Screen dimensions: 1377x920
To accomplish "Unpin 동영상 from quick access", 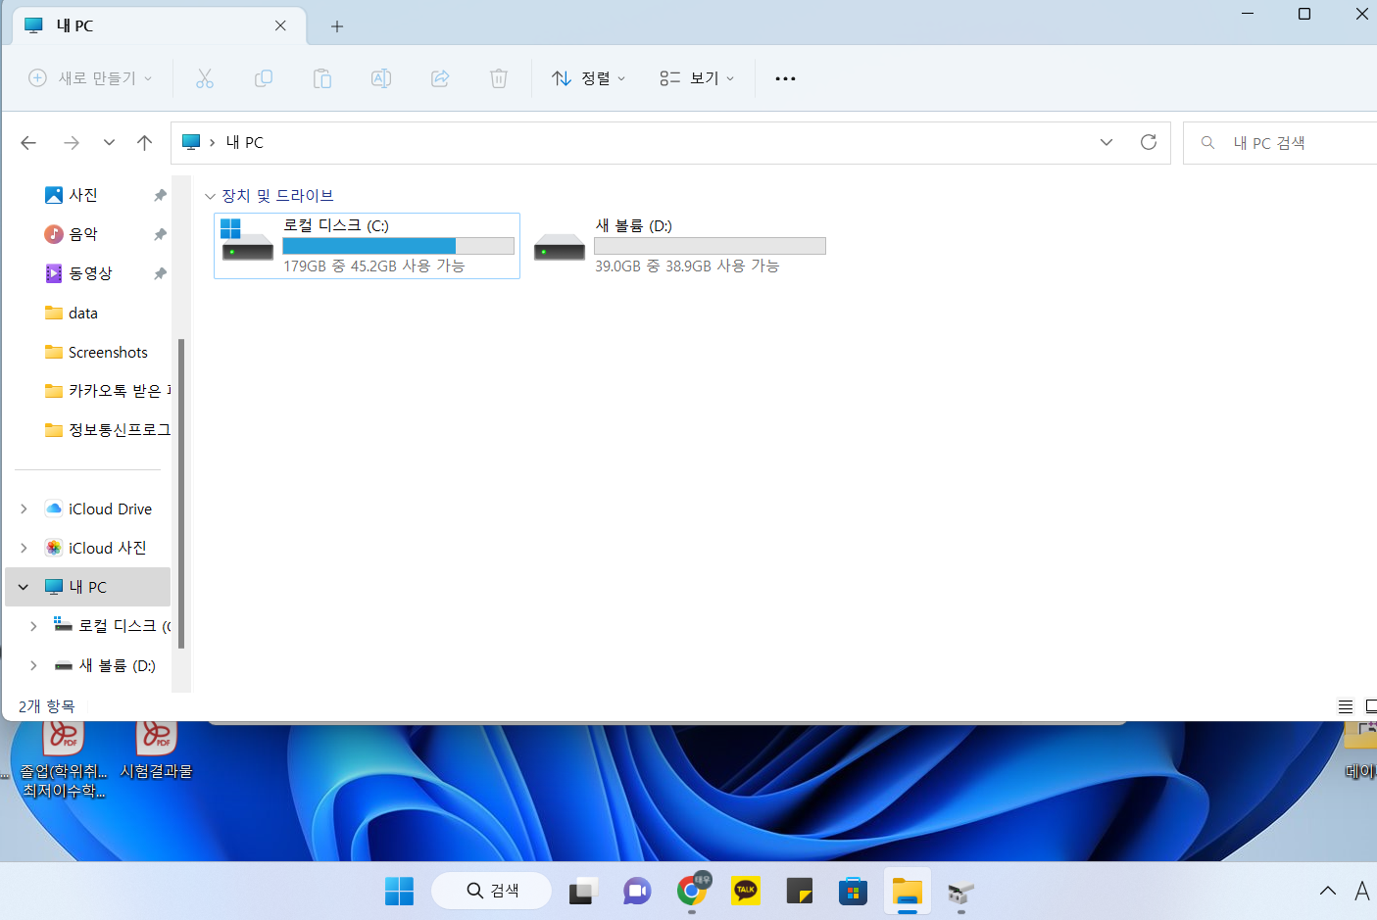I will pyautogui.click(x=160, y=274).
